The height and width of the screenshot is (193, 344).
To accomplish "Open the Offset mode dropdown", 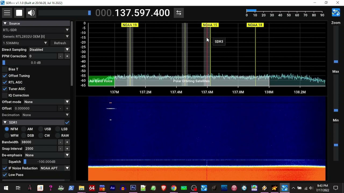I will pyautogui.click(x=46, y=102).
